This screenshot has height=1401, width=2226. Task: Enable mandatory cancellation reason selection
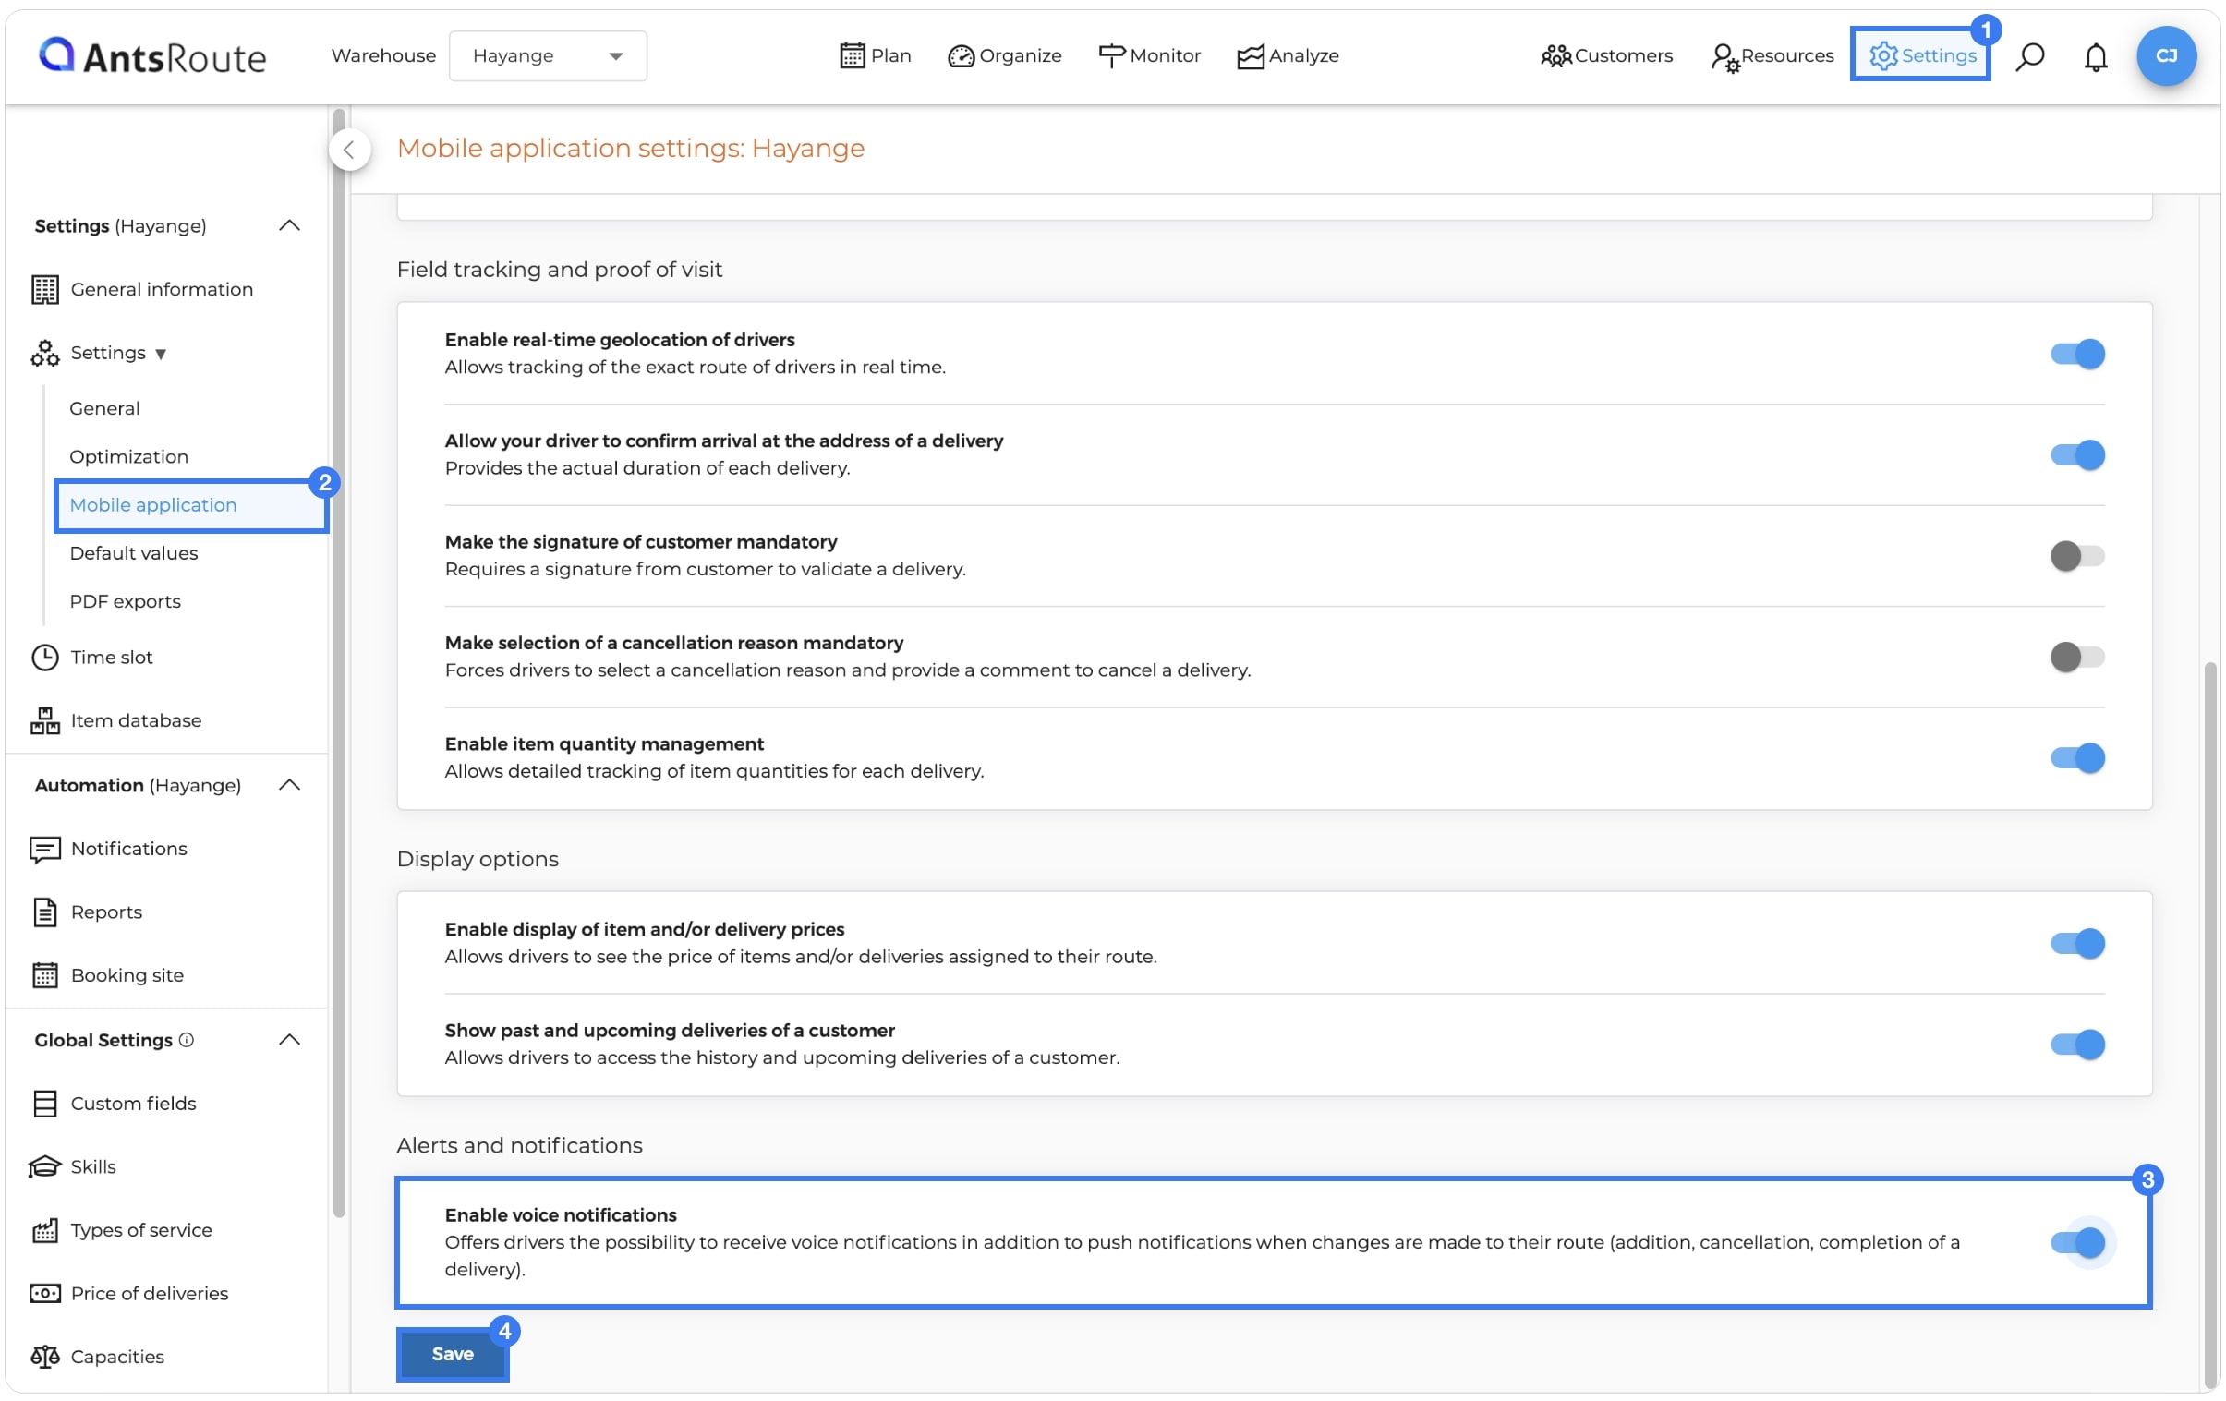(2076, 657)
